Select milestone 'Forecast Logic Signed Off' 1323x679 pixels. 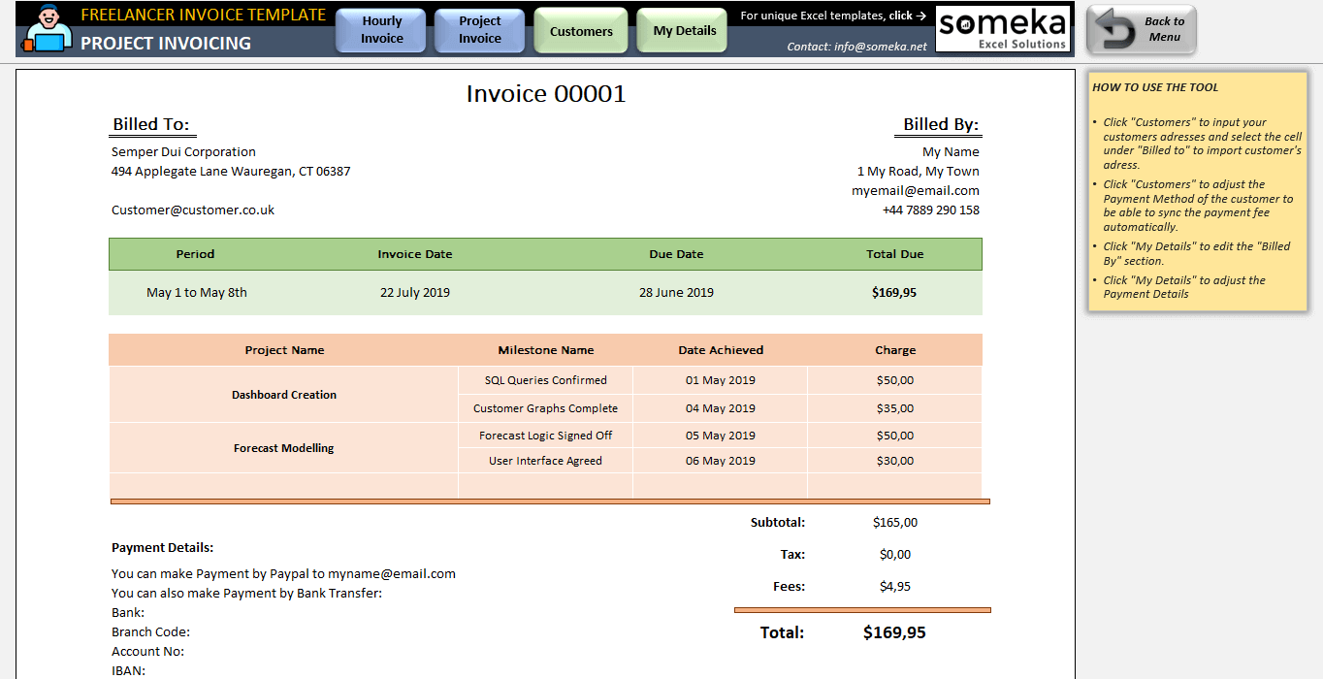[x=546, y=436]
